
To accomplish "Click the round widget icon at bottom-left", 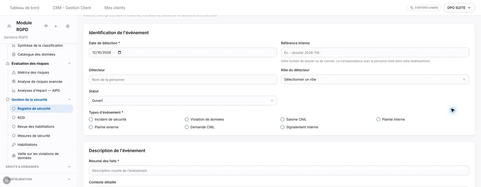I will (7, 180).
